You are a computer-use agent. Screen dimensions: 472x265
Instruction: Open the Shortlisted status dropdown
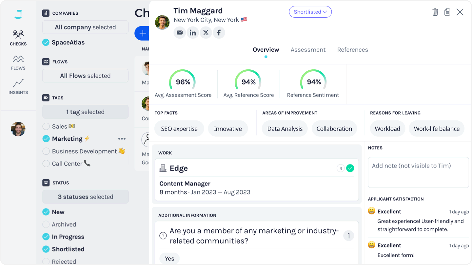[x=310, y=12]
